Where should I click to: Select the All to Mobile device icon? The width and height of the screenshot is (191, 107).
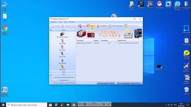pyautogui.click(x=62, y=35)
